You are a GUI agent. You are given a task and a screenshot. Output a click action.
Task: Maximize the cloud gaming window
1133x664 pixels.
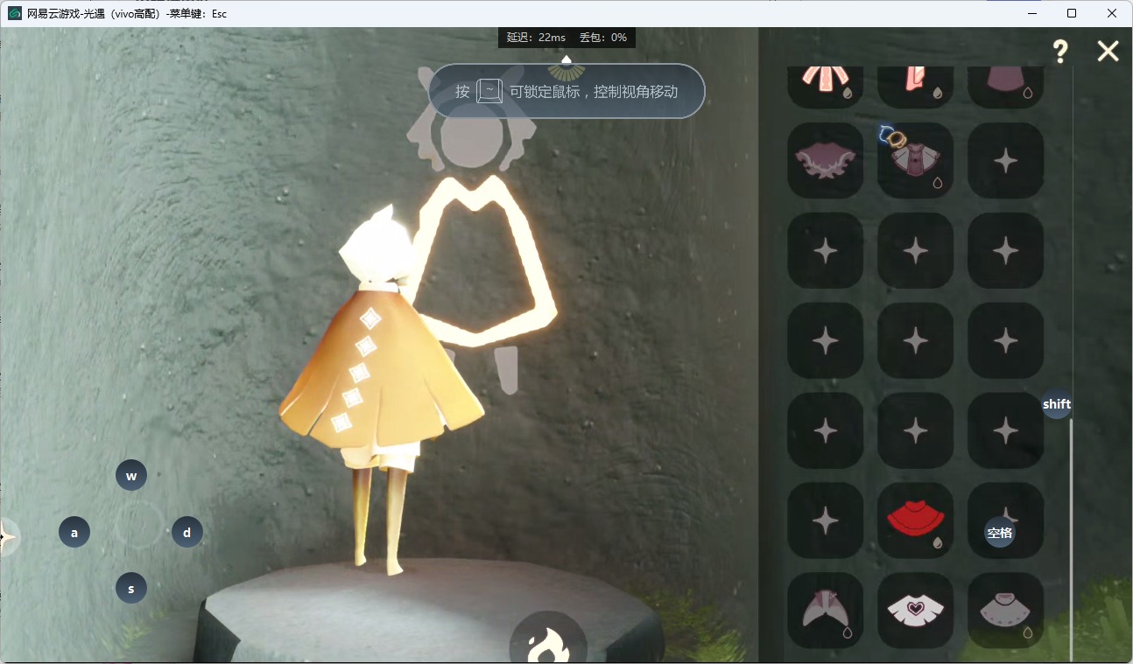click(x=1072, y=13)
